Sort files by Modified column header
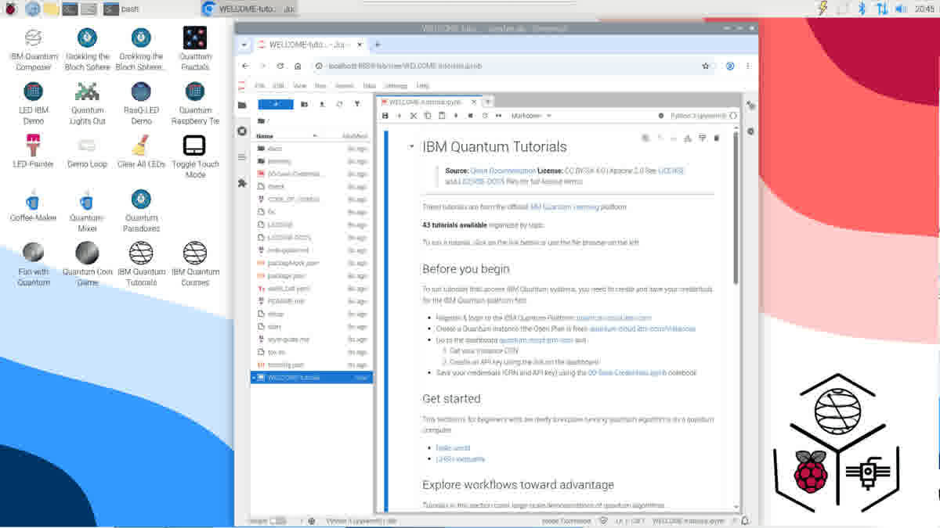 (x=355, y=136)
